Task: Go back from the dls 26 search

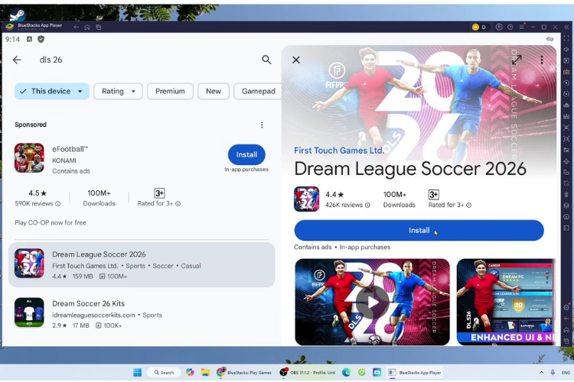Action: 17,60
